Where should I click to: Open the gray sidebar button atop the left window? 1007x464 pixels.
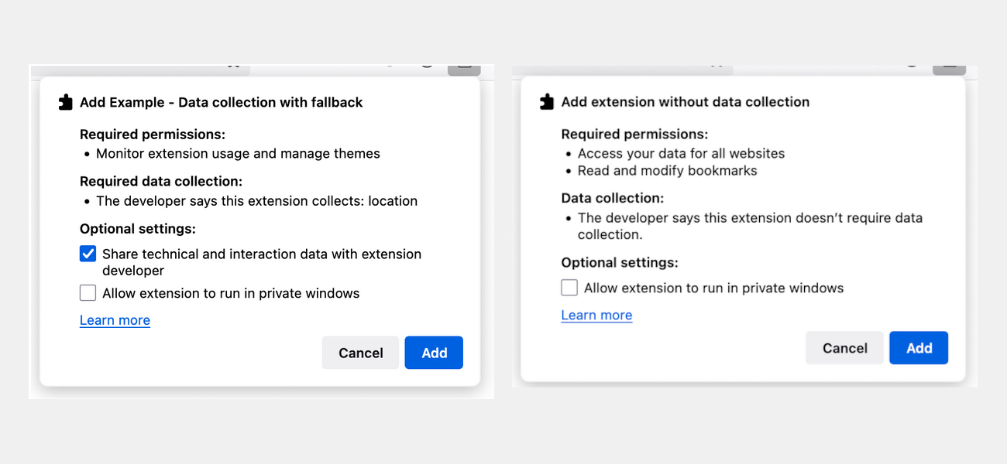pos(463,67)
